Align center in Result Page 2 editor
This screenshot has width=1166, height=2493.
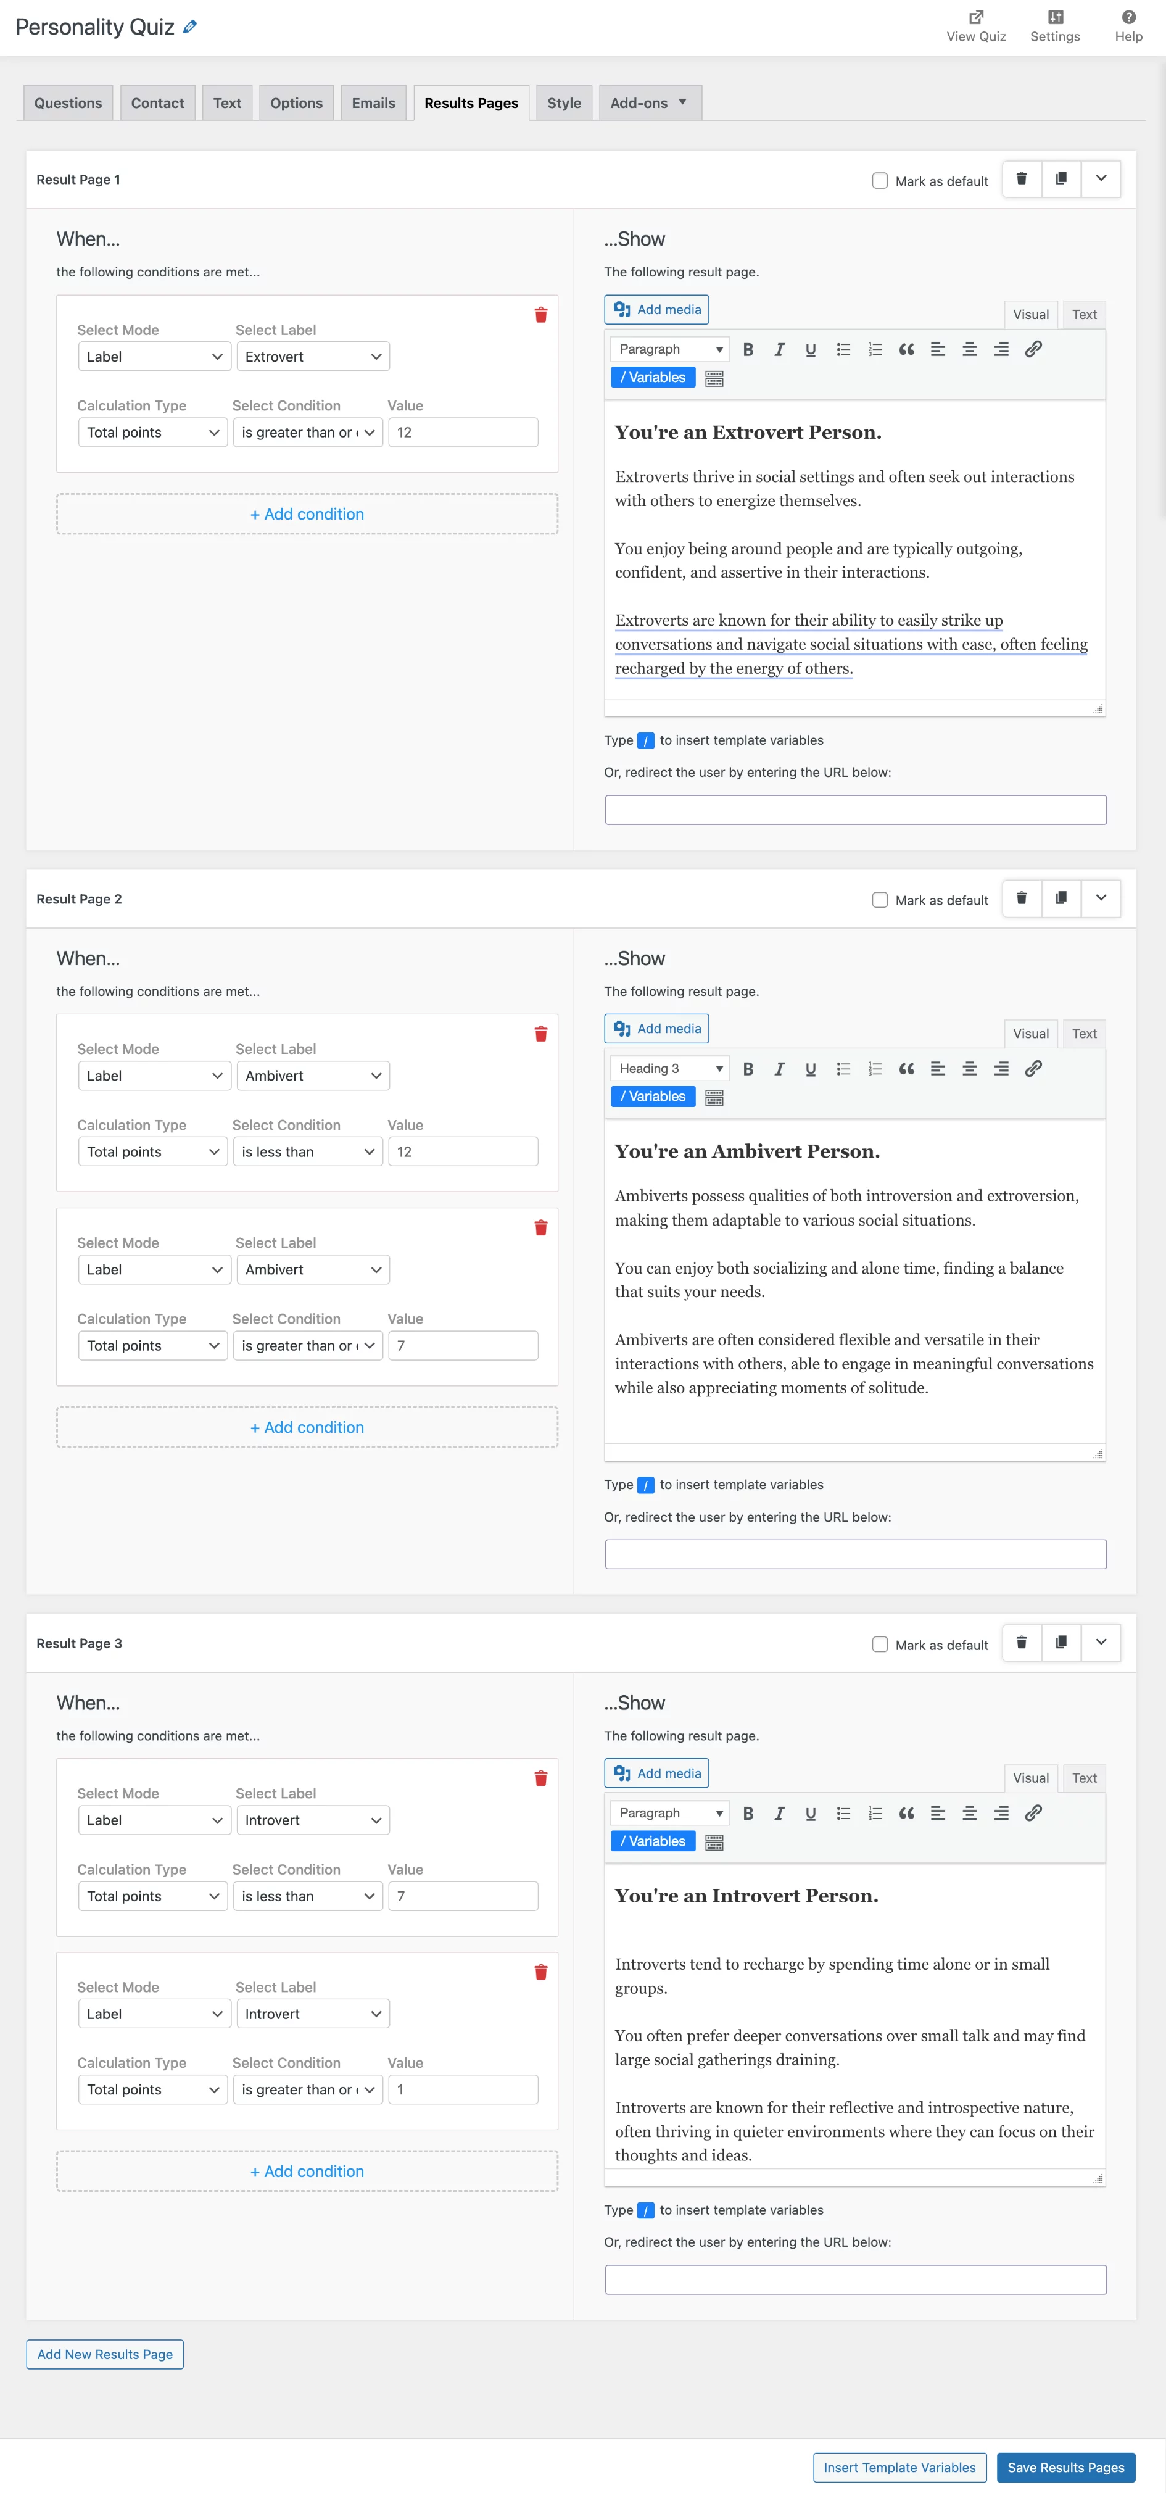coord(970,1069)
